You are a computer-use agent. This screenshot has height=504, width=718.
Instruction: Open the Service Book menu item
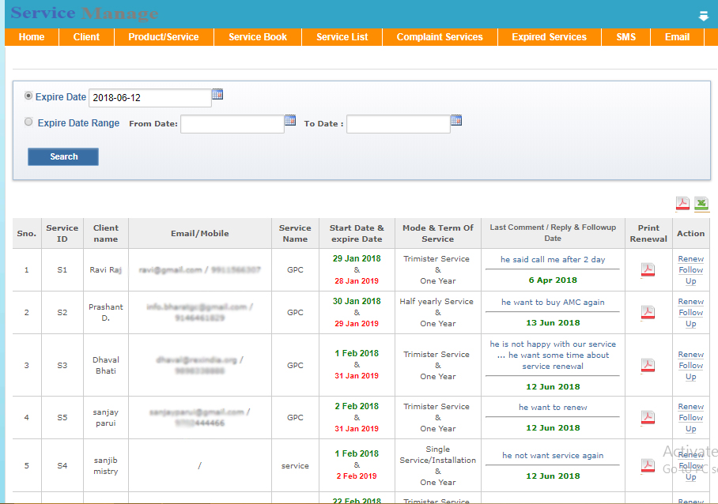point(258,37)
